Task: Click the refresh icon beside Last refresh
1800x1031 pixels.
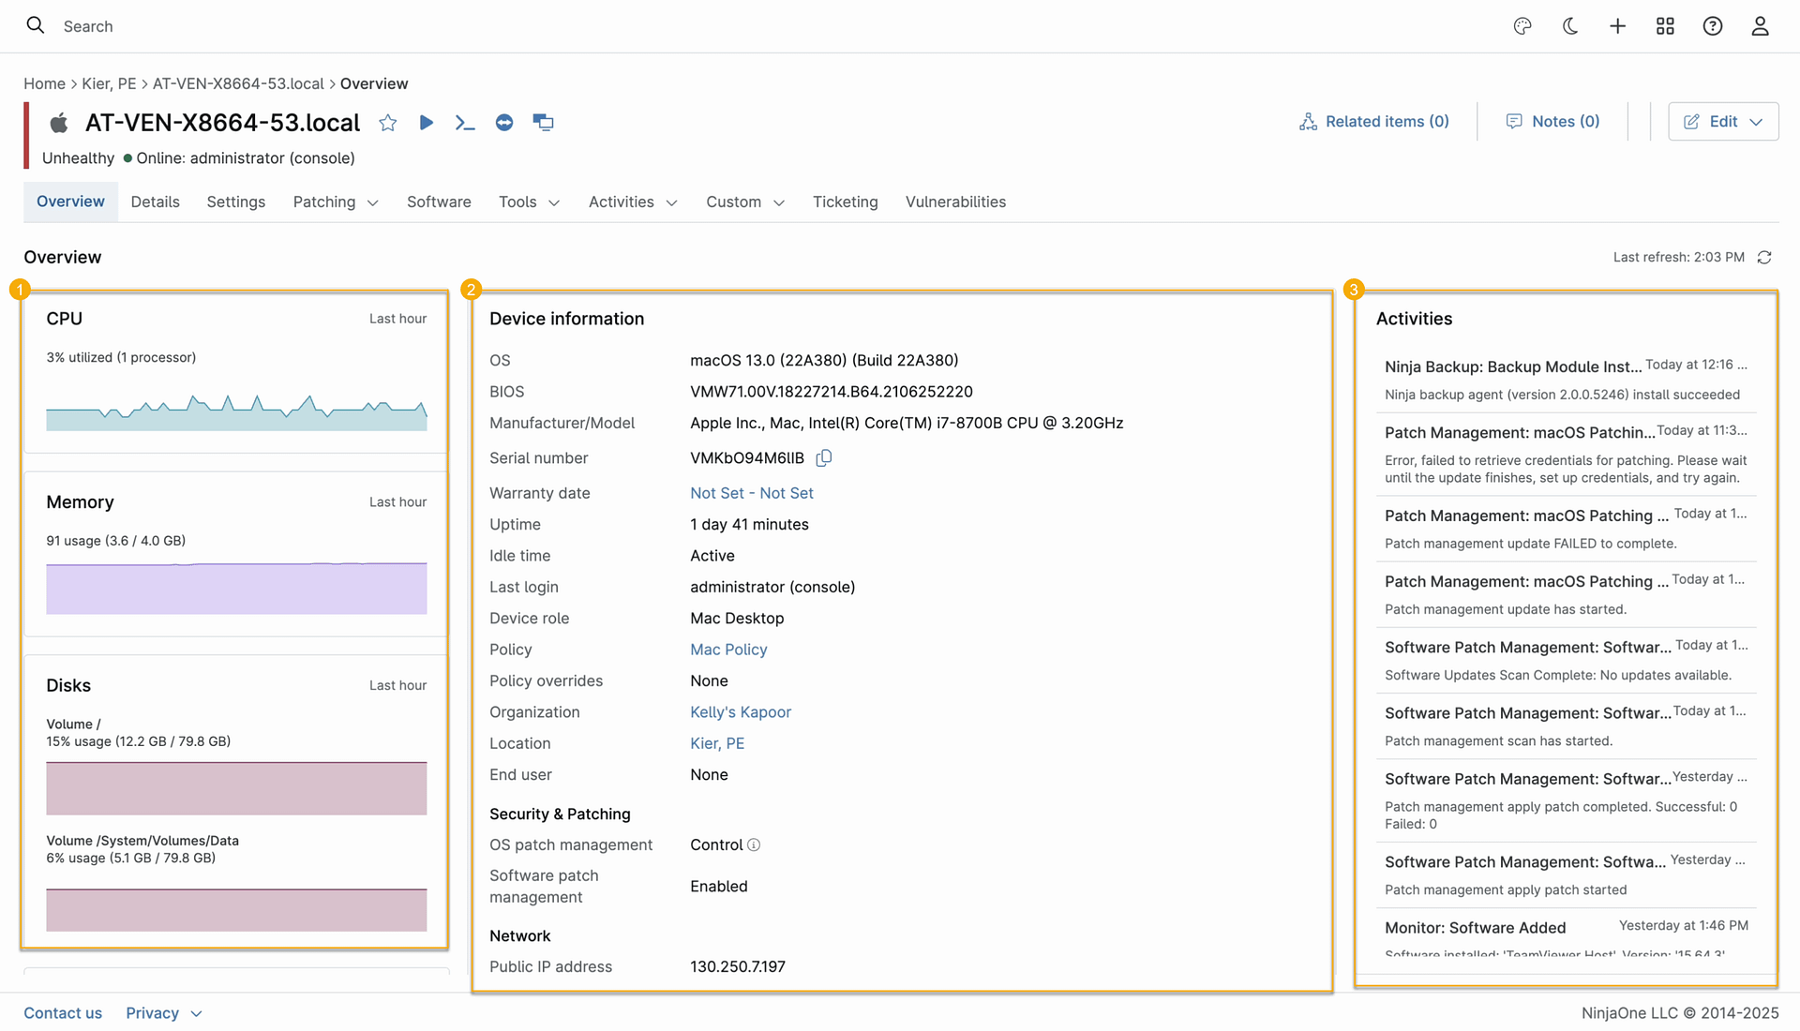Action: (x=1764, y=258)
